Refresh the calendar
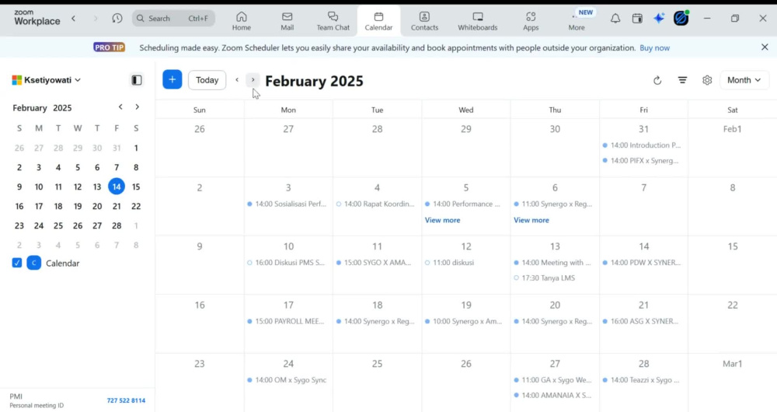Image resolution: width=777 pixels, height=412 pixels. click(x=657, y=80)
